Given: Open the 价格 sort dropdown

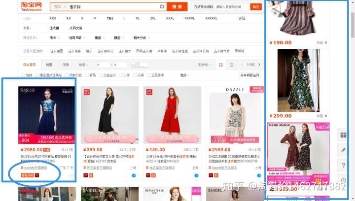Looking at the screenshot, I should (83, 65).
